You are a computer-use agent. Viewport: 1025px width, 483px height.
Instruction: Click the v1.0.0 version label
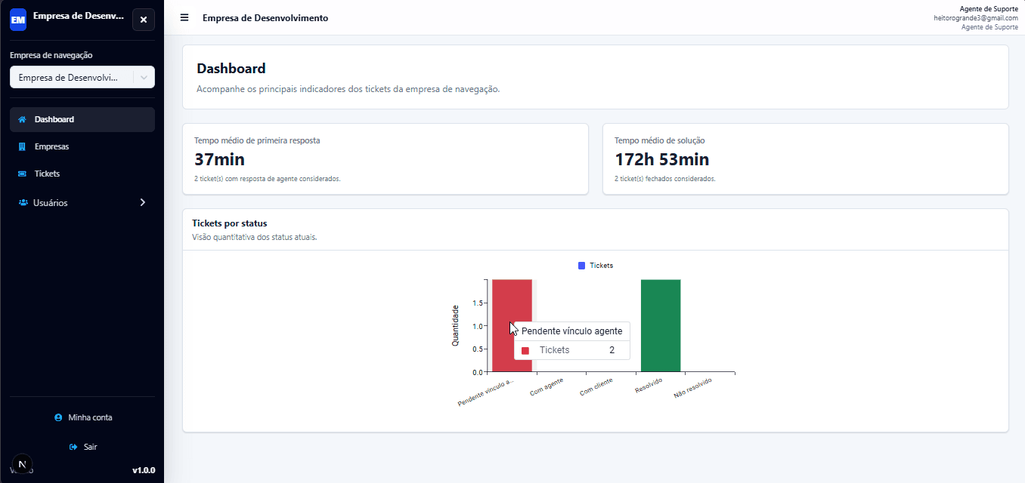point(144,470)
